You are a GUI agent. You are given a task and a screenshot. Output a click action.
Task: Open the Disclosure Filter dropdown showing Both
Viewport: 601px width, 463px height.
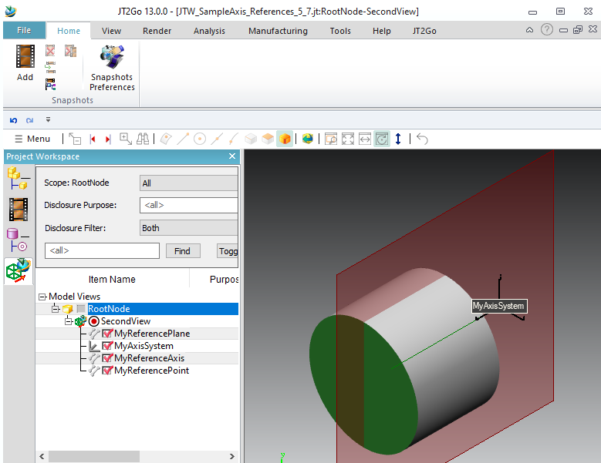click(x=189, y=228)
